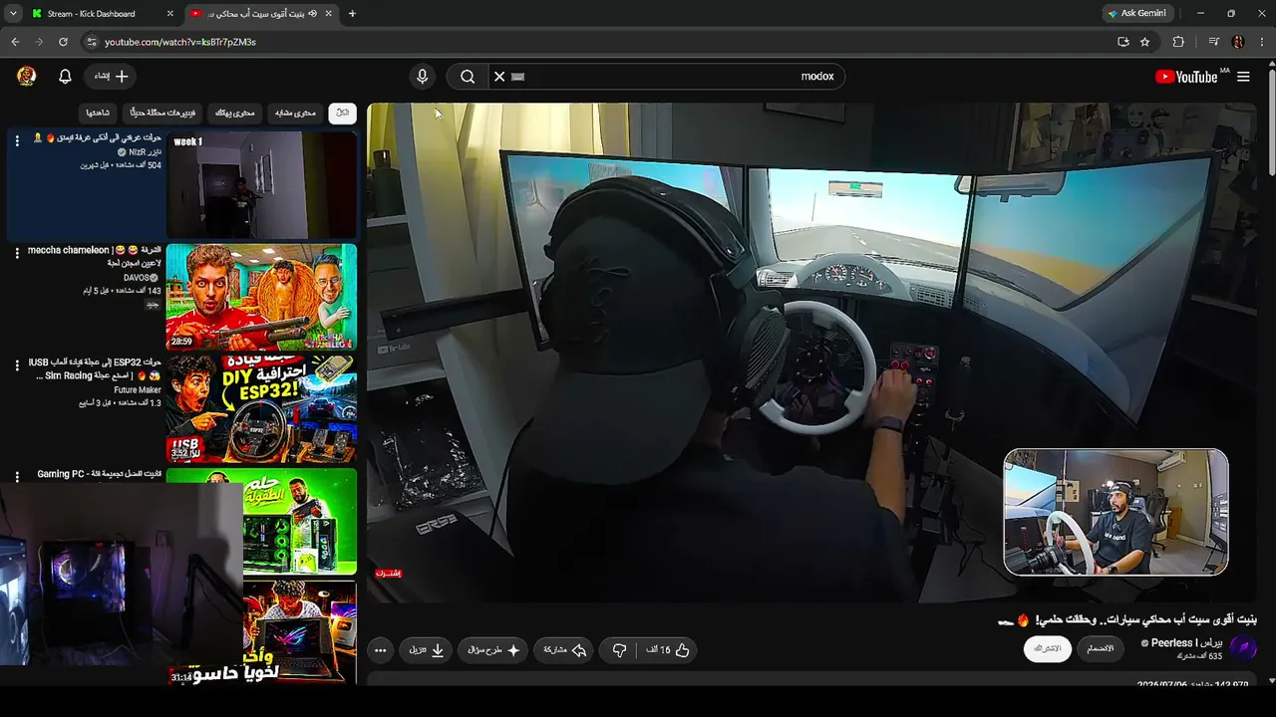Open the Gaming PC video thumbnail
The height and width of the screenshot is (717, 1276).
click(x=299, y=521)
